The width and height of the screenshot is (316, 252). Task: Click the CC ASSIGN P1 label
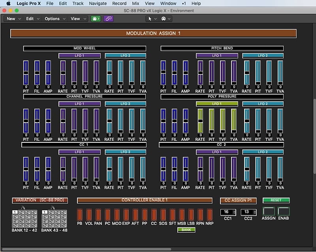tap(238, 200)
